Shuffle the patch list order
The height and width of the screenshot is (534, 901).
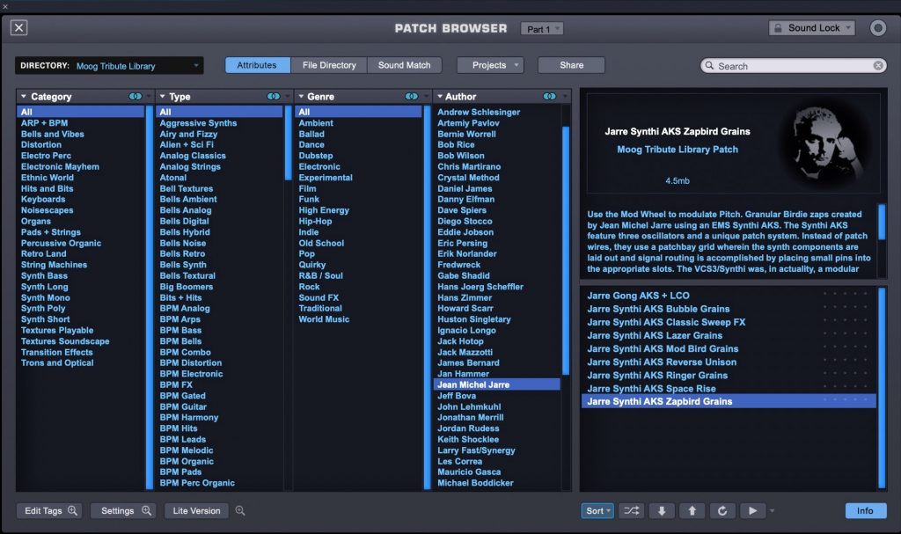(x=631, y=510)
